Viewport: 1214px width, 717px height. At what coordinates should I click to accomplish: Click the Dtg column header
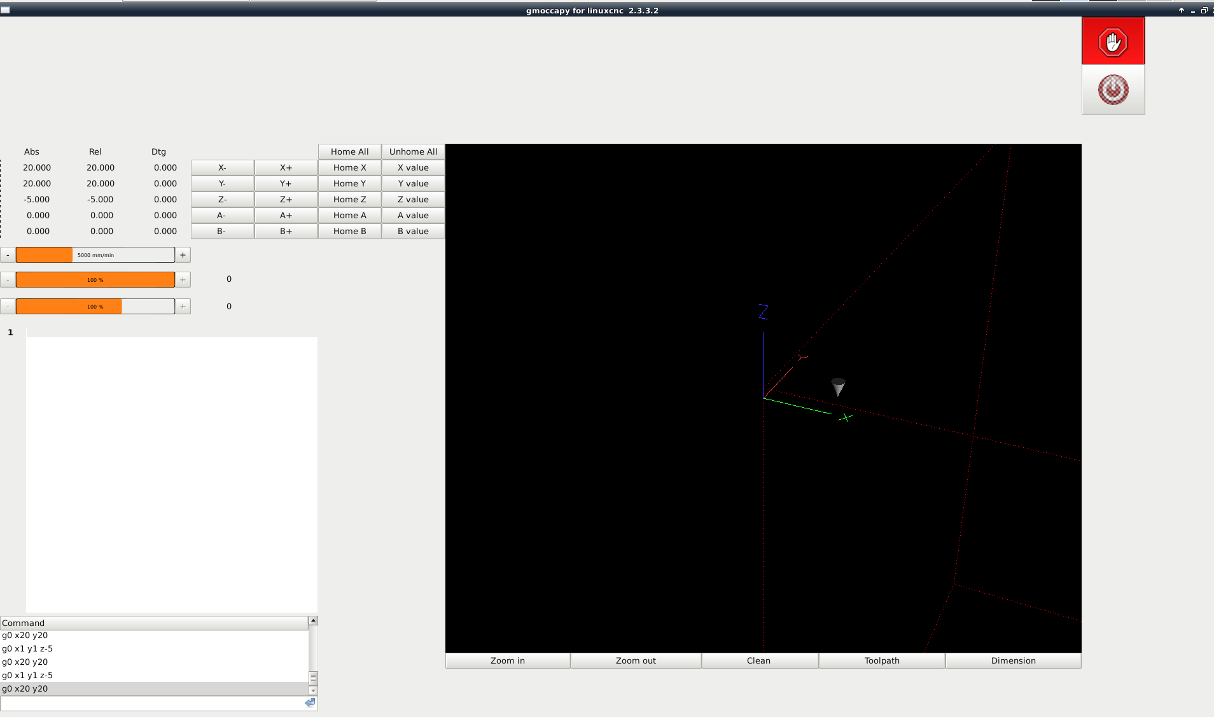[158, 151]
